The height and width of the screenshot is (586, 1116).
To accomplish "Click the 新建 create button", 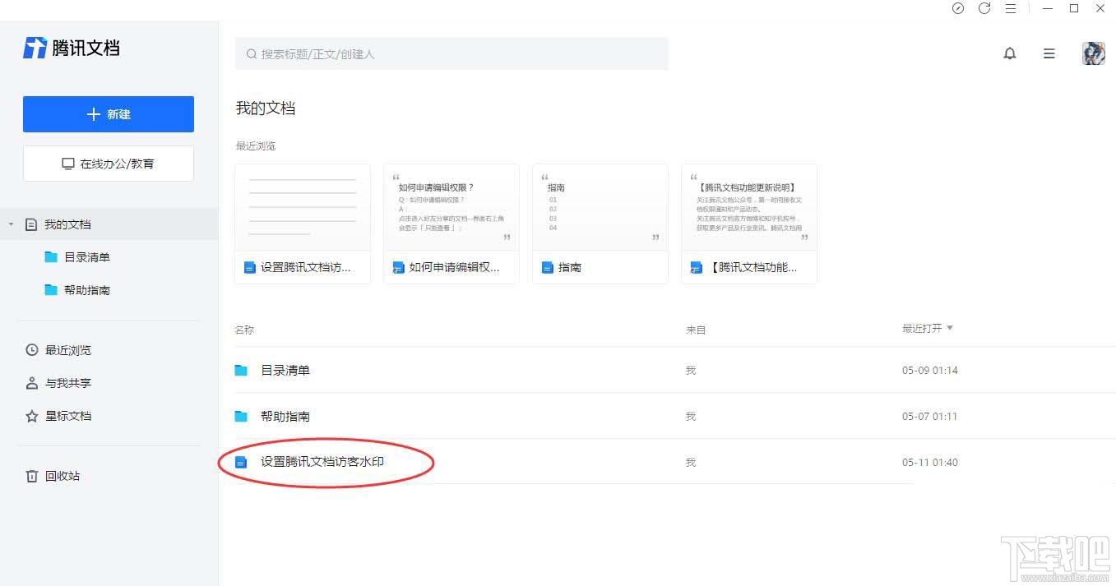I will pos(108,114).
